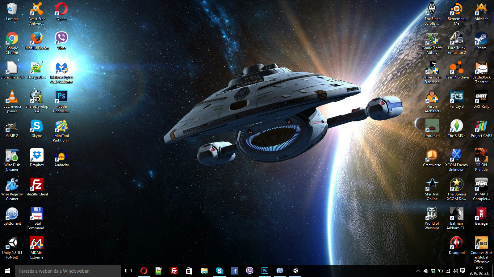Select Euro Truck Simulator 2 icon
Screen dimensions: 494x277
coord(457,43)
